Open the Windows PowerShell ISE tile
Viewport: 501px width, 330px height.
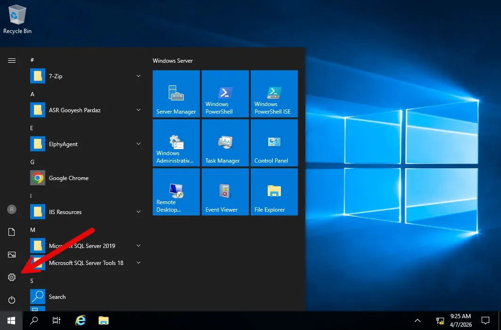pyautogui.click(x=274, y=94)
